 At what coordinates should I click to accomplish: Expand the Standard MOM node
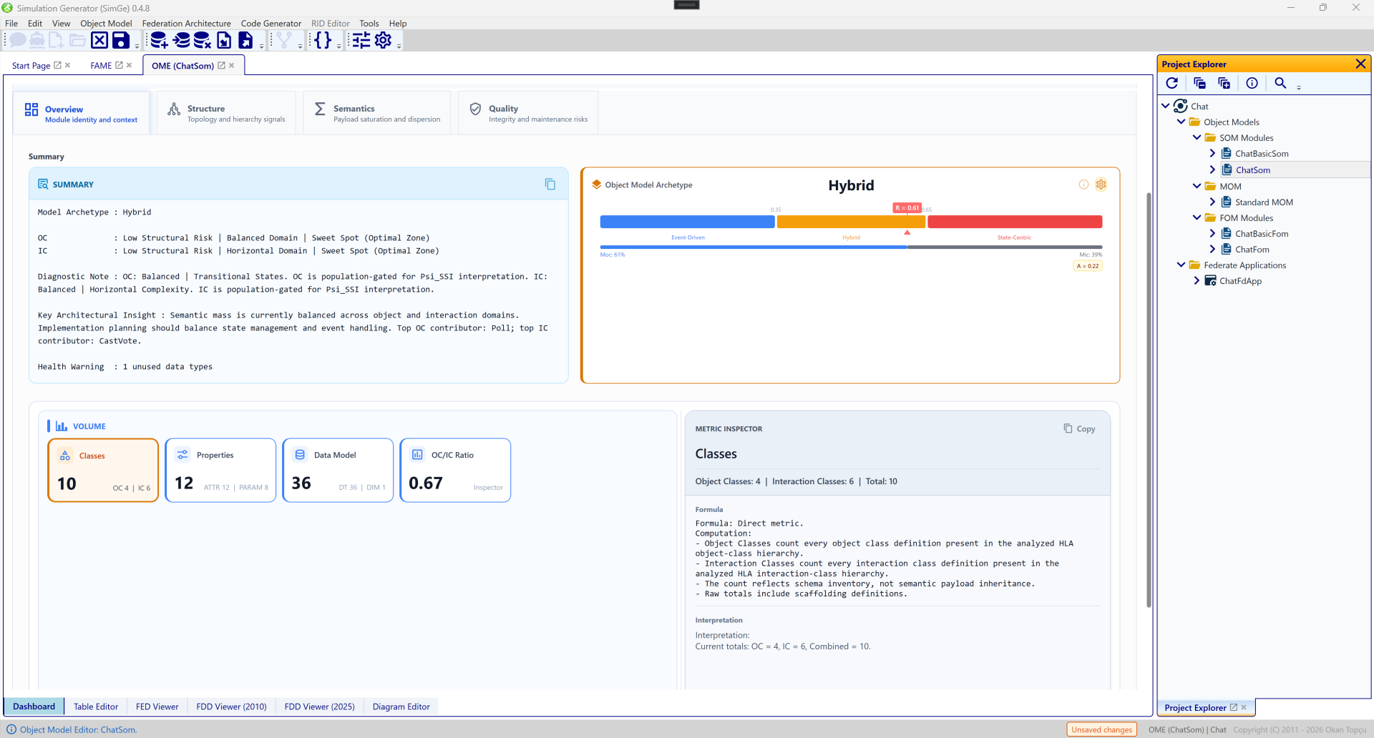pos(1212,202)
